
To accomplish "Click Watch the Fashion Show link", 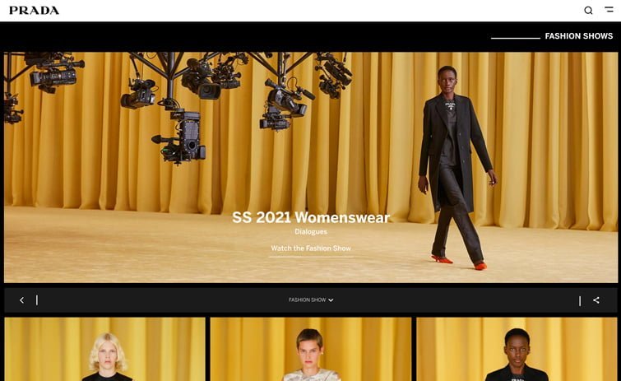I will point(311,249).
